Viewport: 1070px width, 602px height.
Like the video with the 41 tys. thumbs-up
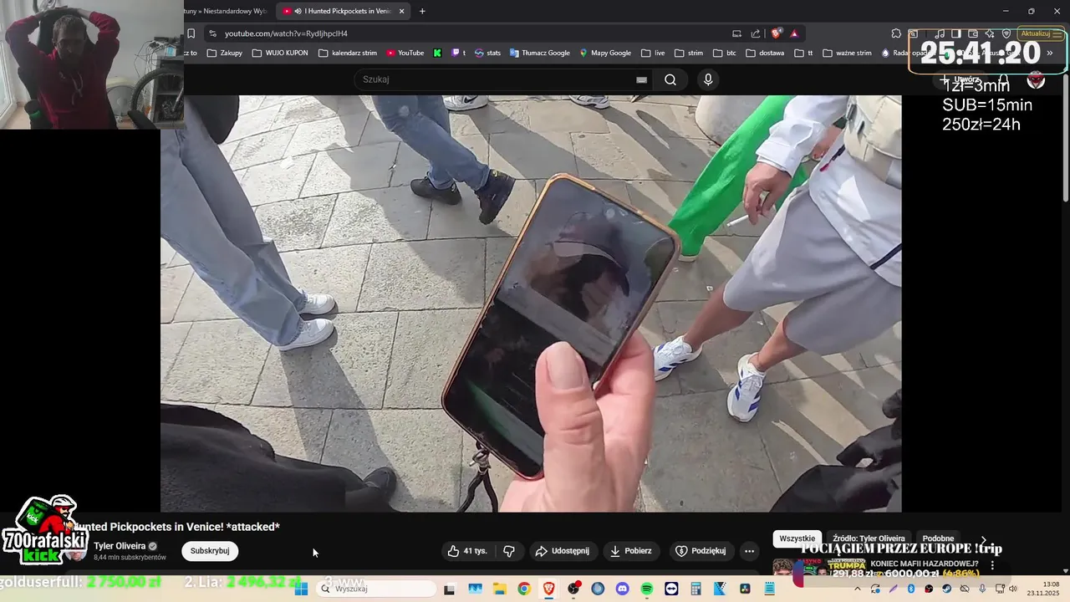point(467,551)
